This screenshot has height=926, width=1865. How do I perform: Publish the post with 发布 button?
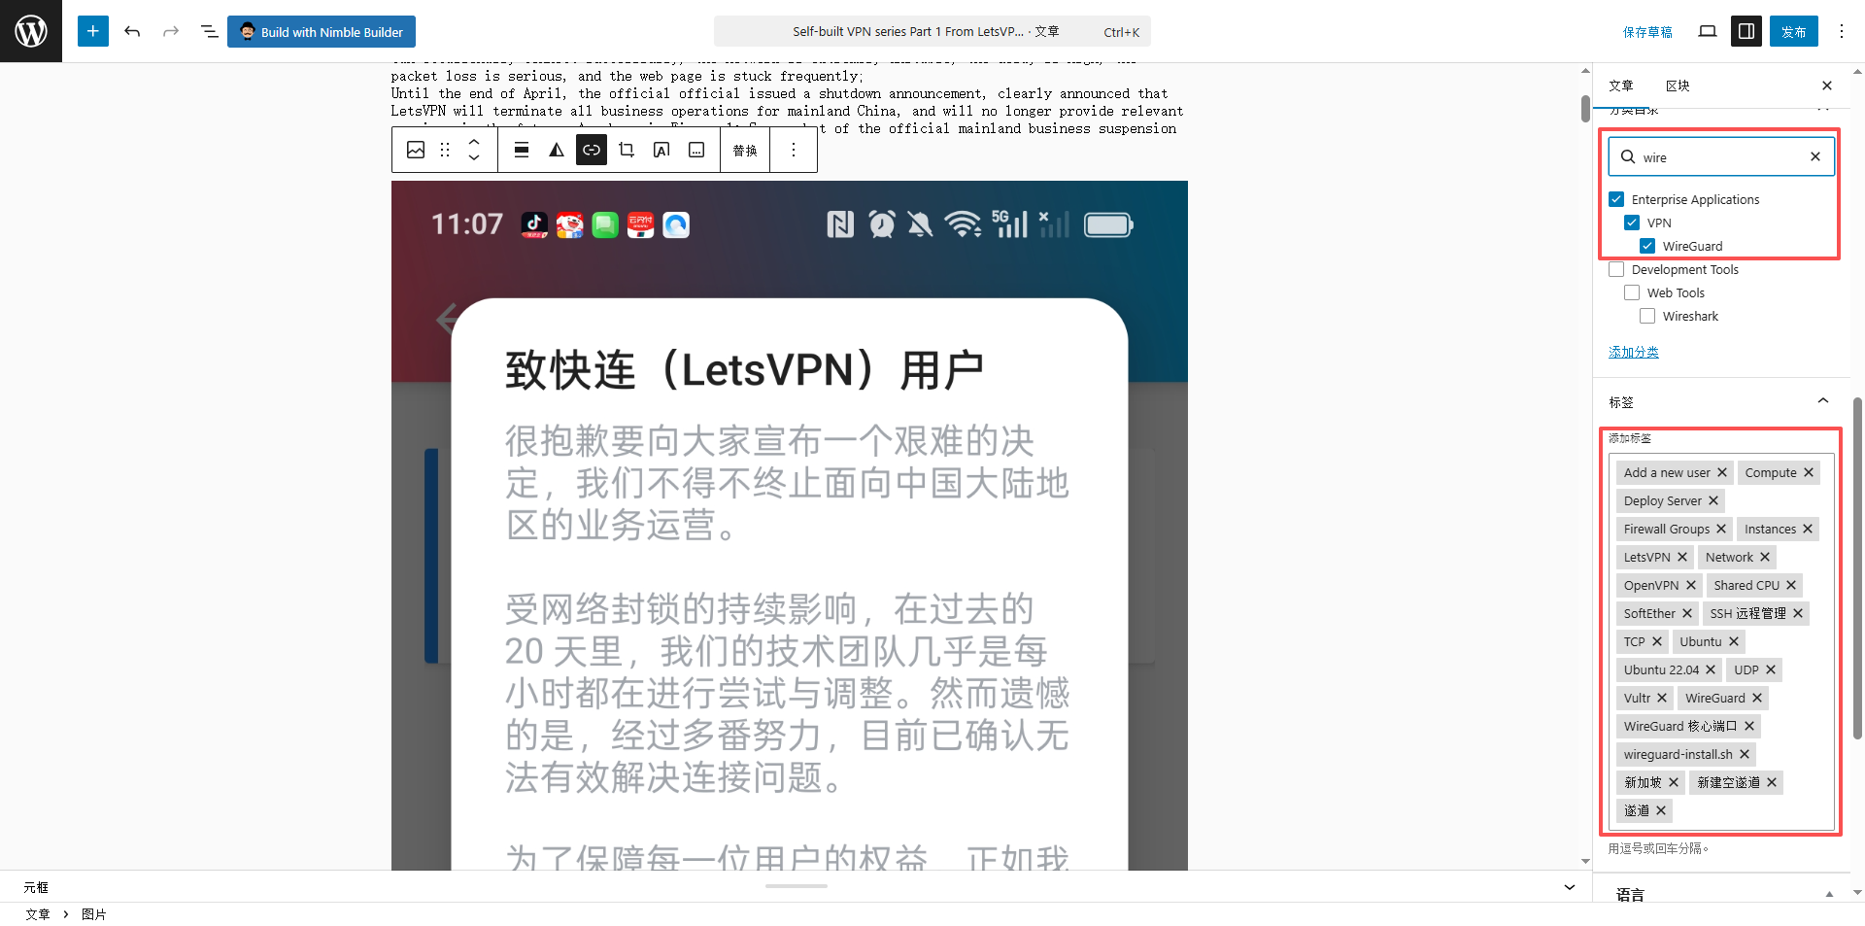tap(1794, 31)
